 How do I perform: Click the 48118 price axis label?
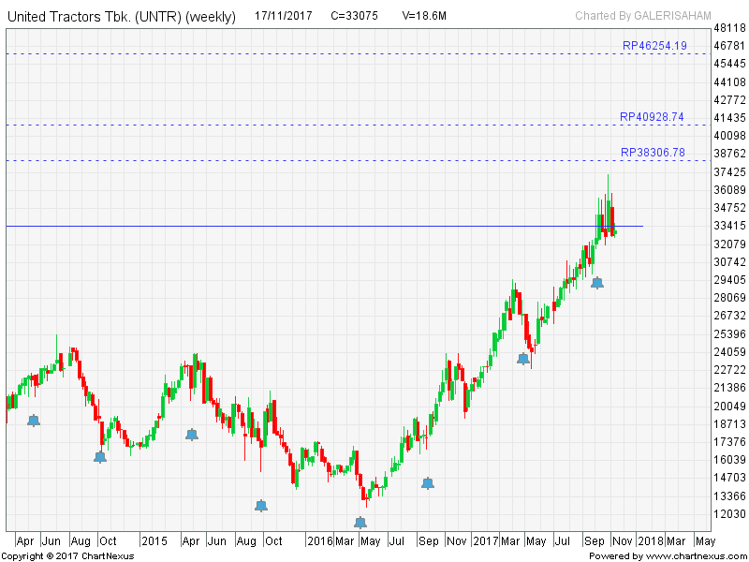pyautogui.click(x=729, y=28)
